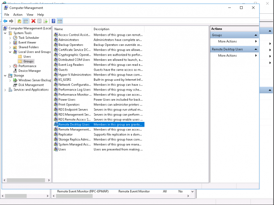Click Remote Event Monitor (RPC-EPMAP) in Firewall window

coord(83,191)
